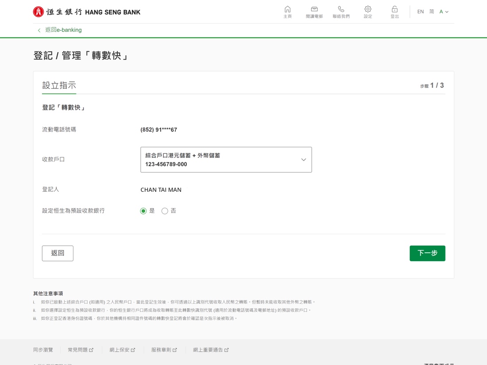This screenshot has height=365, width=487.
Task: Click the 登記人 field label
Action: 50,190
